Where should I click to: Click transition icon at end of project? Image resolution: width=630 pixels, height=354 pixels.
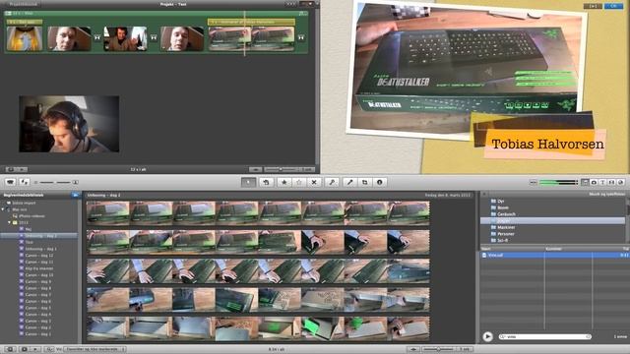click(x=301, y=37)
